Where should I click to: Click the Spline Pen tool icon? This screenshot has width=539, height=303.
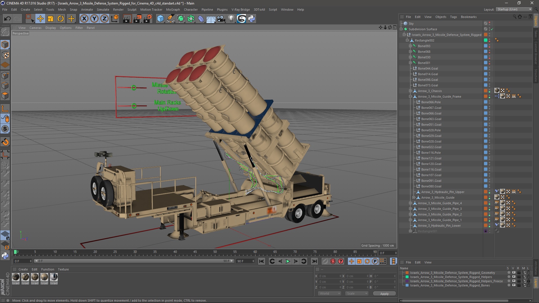[x=170, y=19]
